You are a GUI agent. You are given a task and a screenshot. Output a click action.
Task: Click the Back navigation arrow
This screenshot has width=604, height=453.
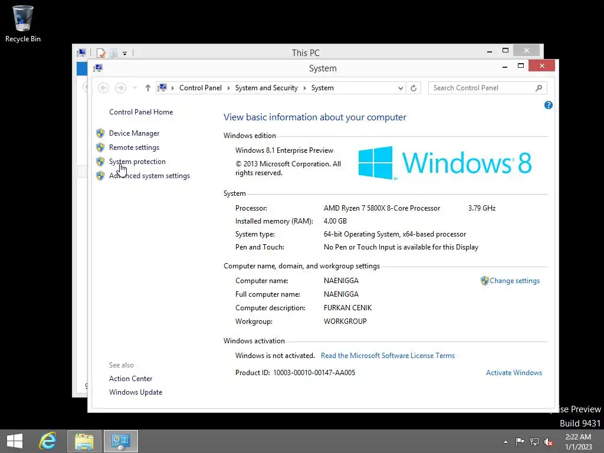click(x=103, y=88)
